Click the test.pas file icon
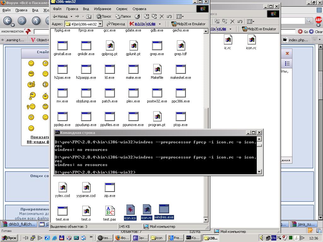 pyautogui.click(x=109, y=211)
